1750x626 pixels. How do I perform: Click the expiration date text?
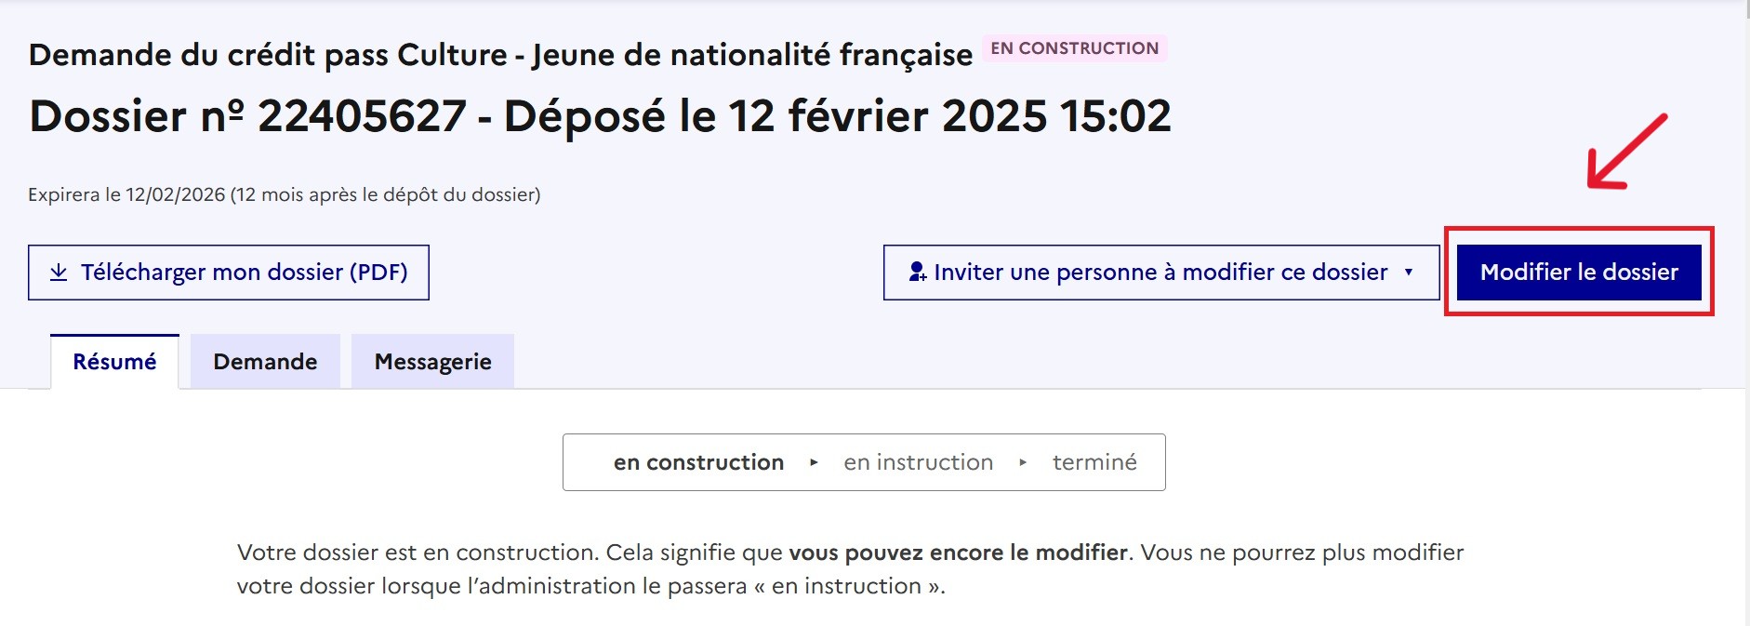tap(284, 194)
